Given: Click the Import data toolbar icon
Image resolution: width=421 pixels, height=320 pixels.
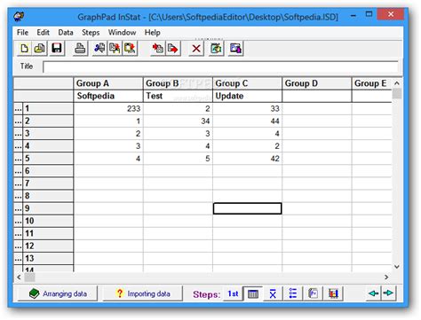Looking at the screenshot, I should pos(157,49).
